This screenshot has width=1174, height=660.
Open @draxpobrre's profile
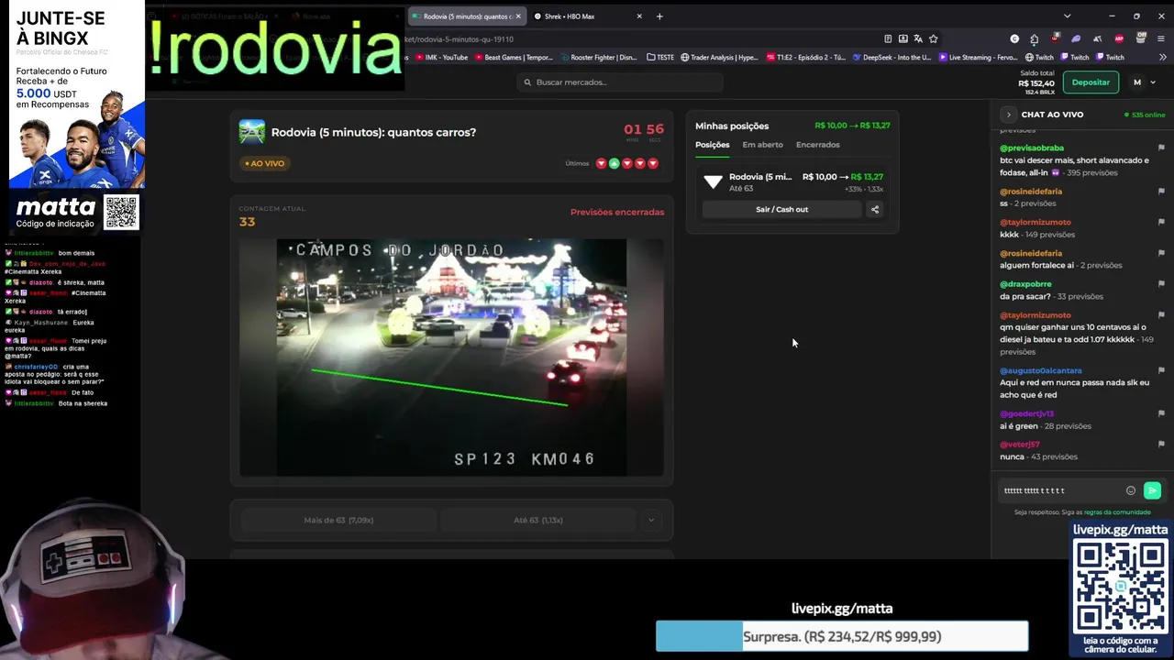tap(1025, 284)
